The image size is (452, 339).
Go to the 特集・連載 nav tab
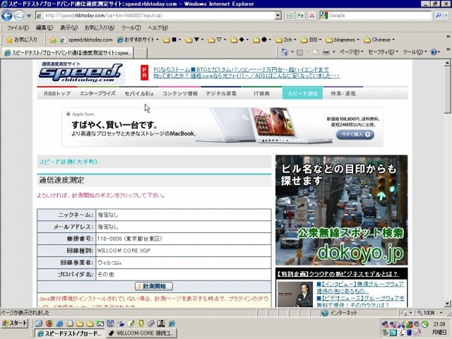343,93
